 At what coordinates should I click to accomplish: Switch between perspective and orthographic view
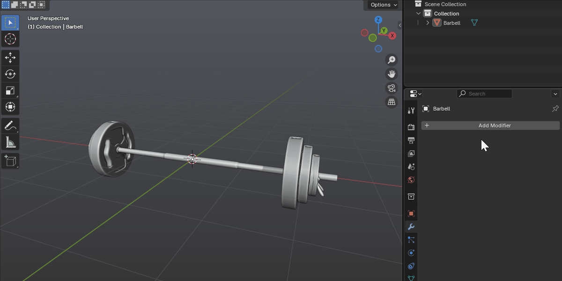point(392,102)
